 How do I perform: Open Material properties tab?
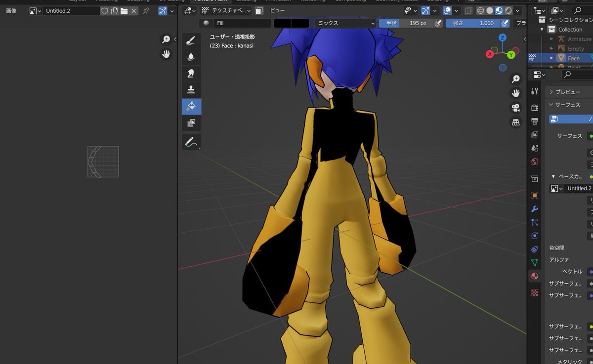pos(535,276)
